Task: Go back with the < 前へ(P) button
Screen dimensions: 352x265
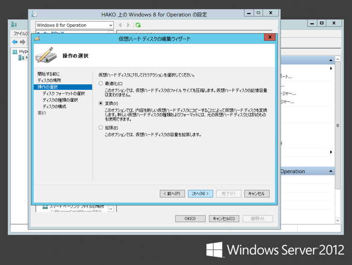Action: pos(172,194)
